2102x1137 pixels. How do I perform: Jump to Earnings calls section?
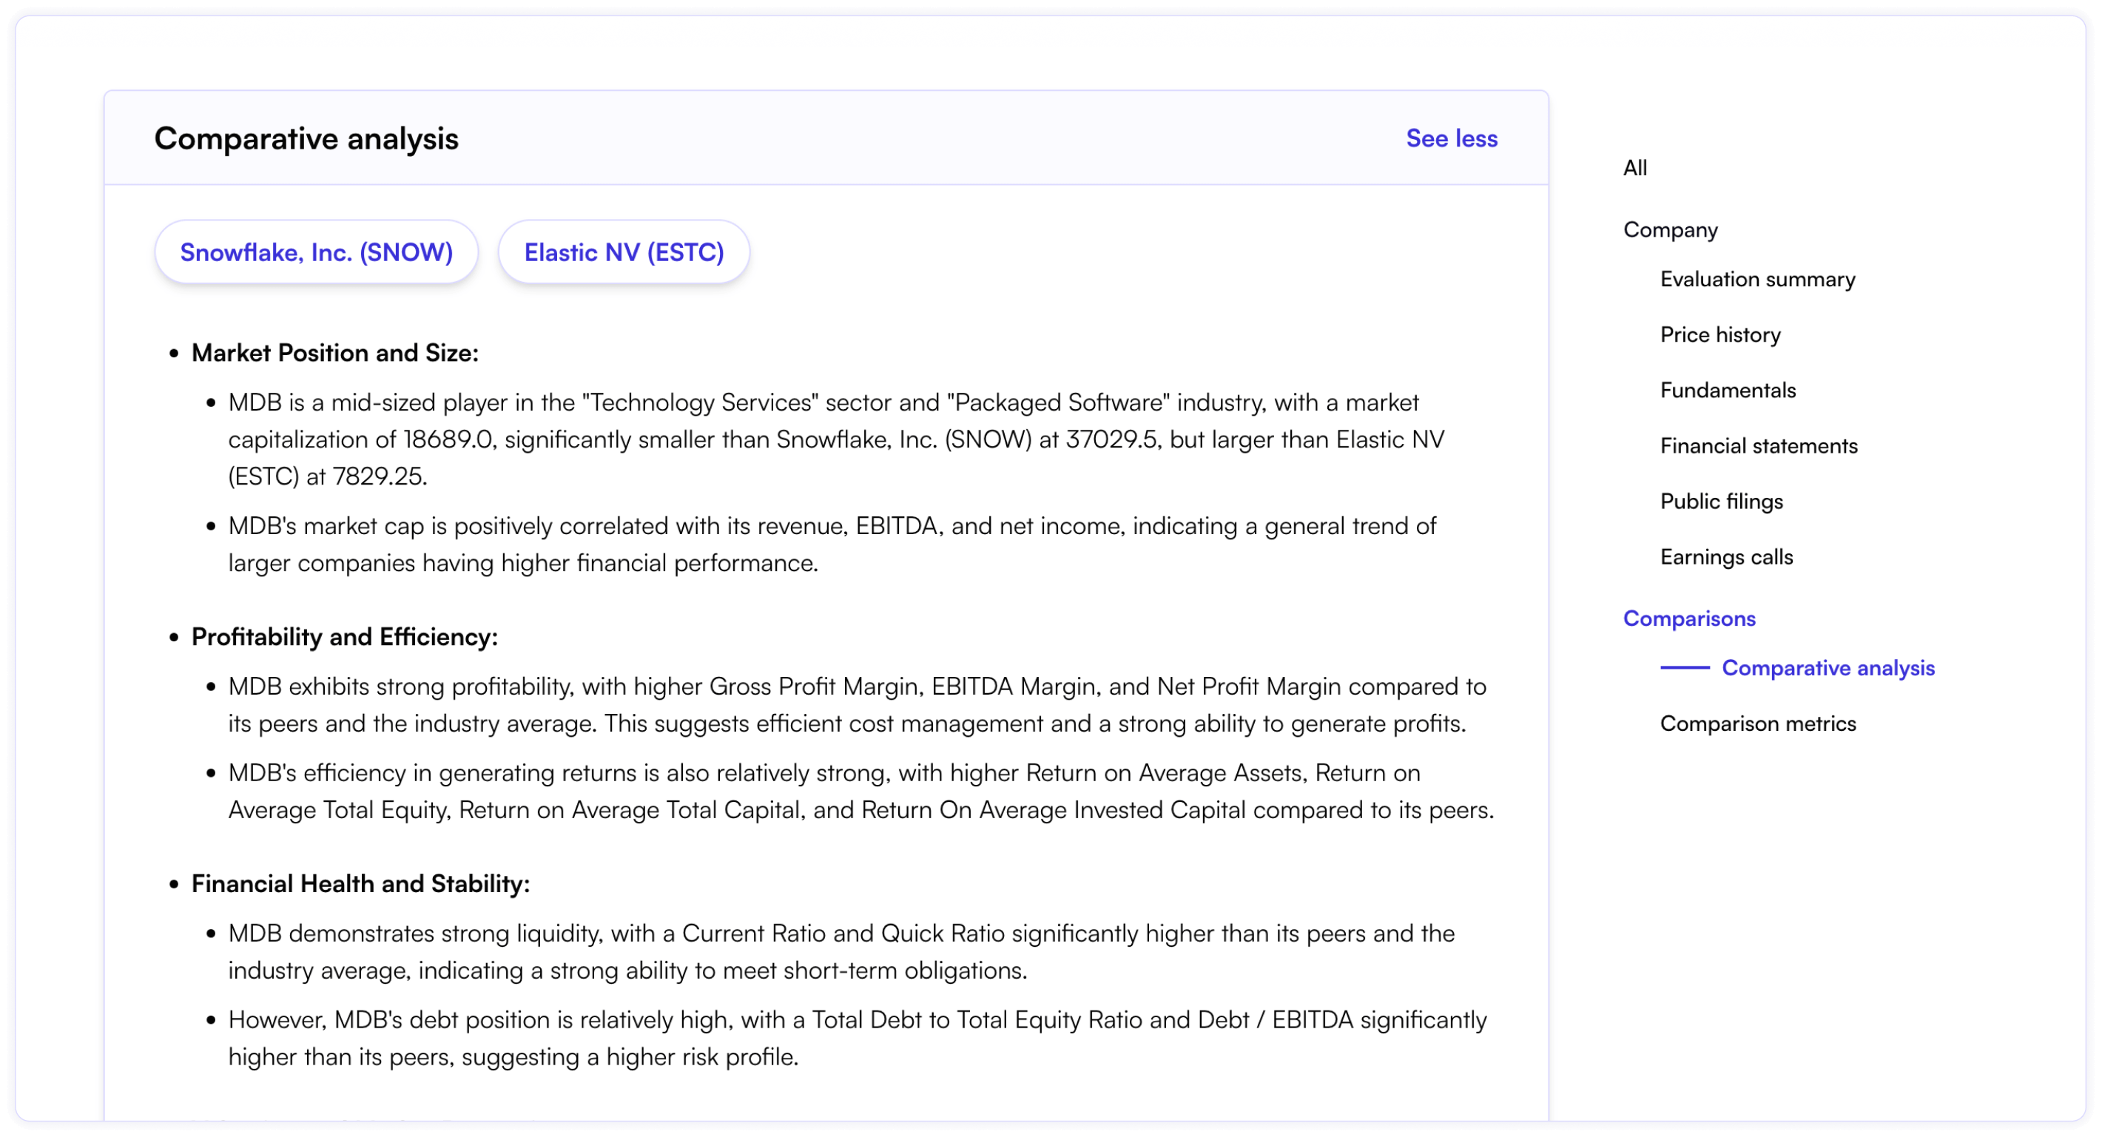[x=1726, y=557]
